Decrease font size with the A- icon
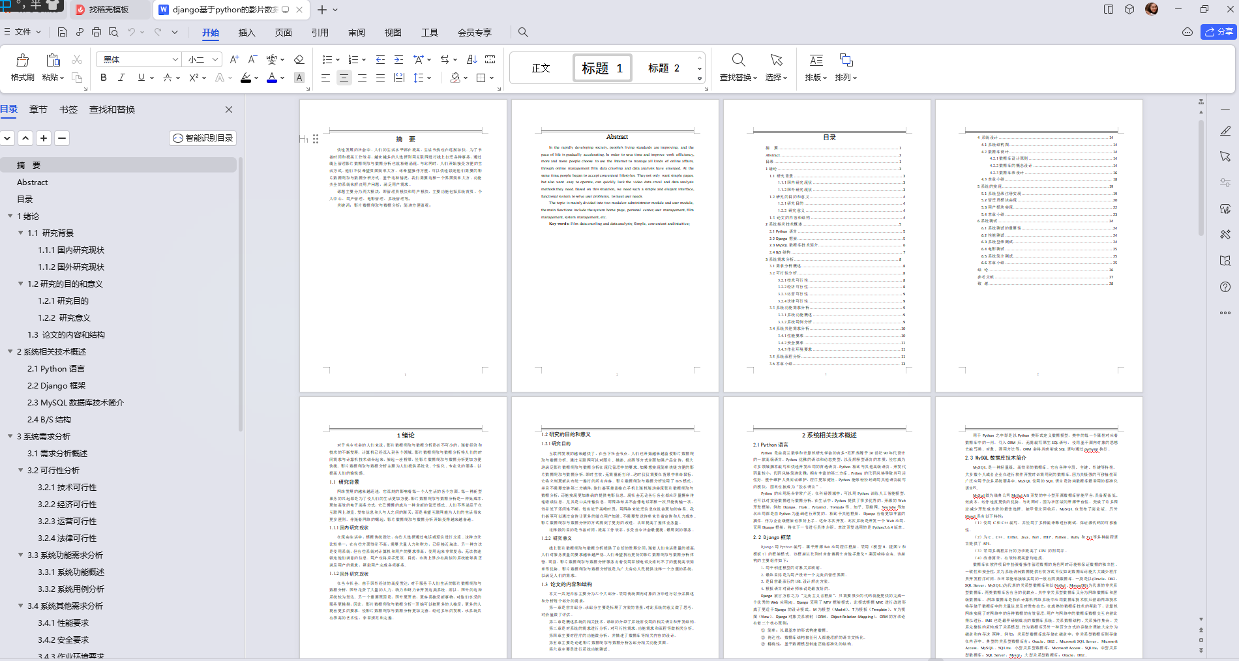 point(253,59)
